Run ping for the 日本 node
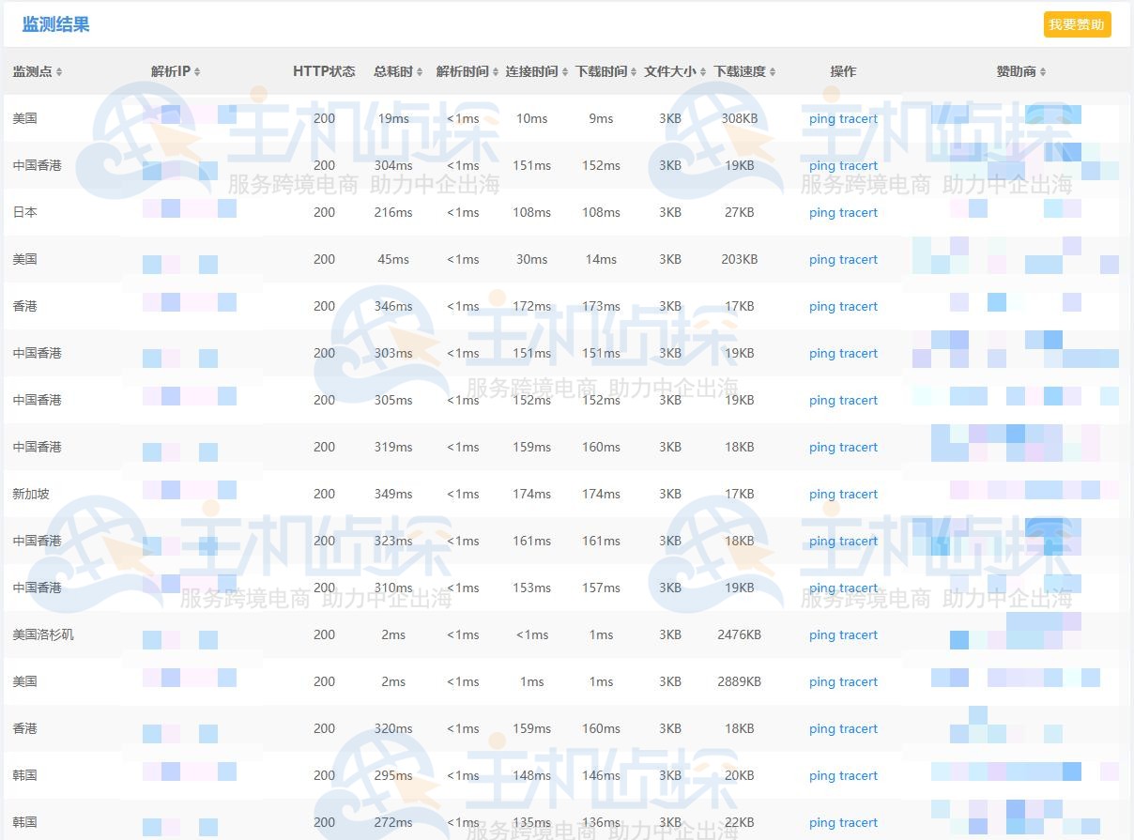Image resolution: width=1134 pixels, height=840 pixels. (x=820, y=212)
